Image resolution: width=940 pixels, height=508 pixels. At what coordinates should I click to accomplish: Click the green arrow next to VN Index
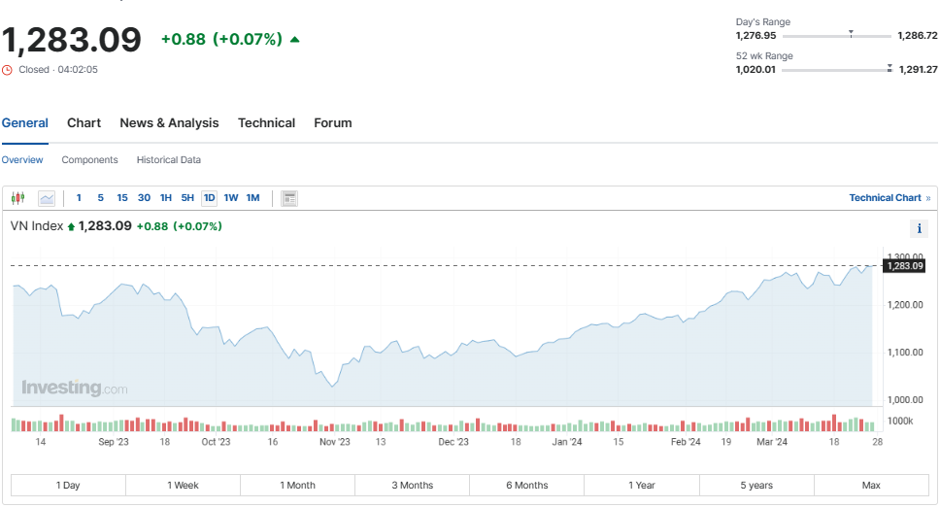coord(71,226)
